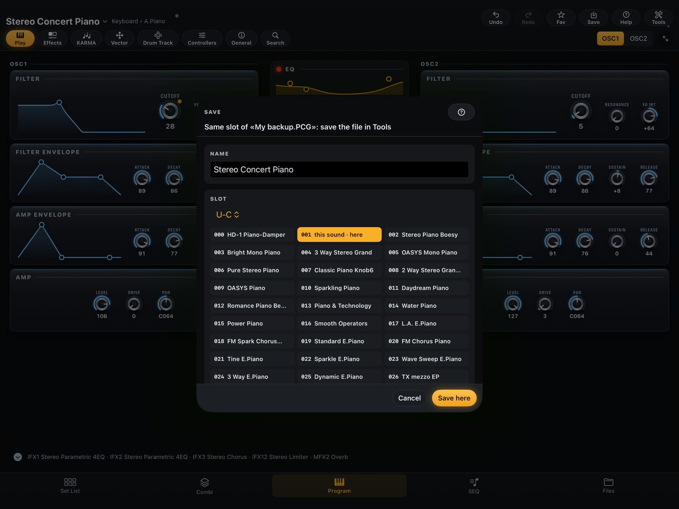The image size is (679, 509).
Task: Expand the Stereo Concert Piano program name chevron
Action: (105, 21)
